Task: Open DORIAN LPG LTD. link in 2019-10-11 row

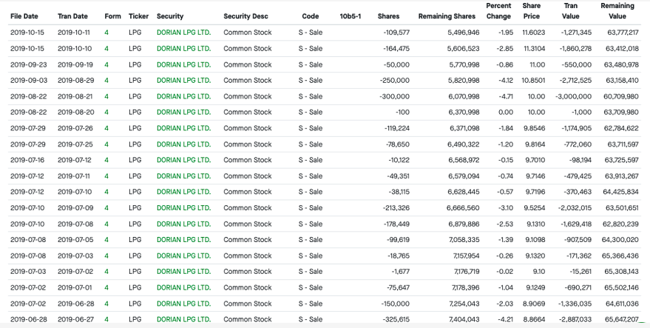Action: click(x=183, y=33)
